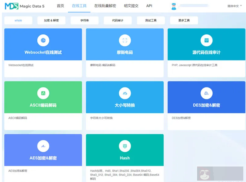Open the API link
The width and height of the screenshot is (246, 182).
149,6
